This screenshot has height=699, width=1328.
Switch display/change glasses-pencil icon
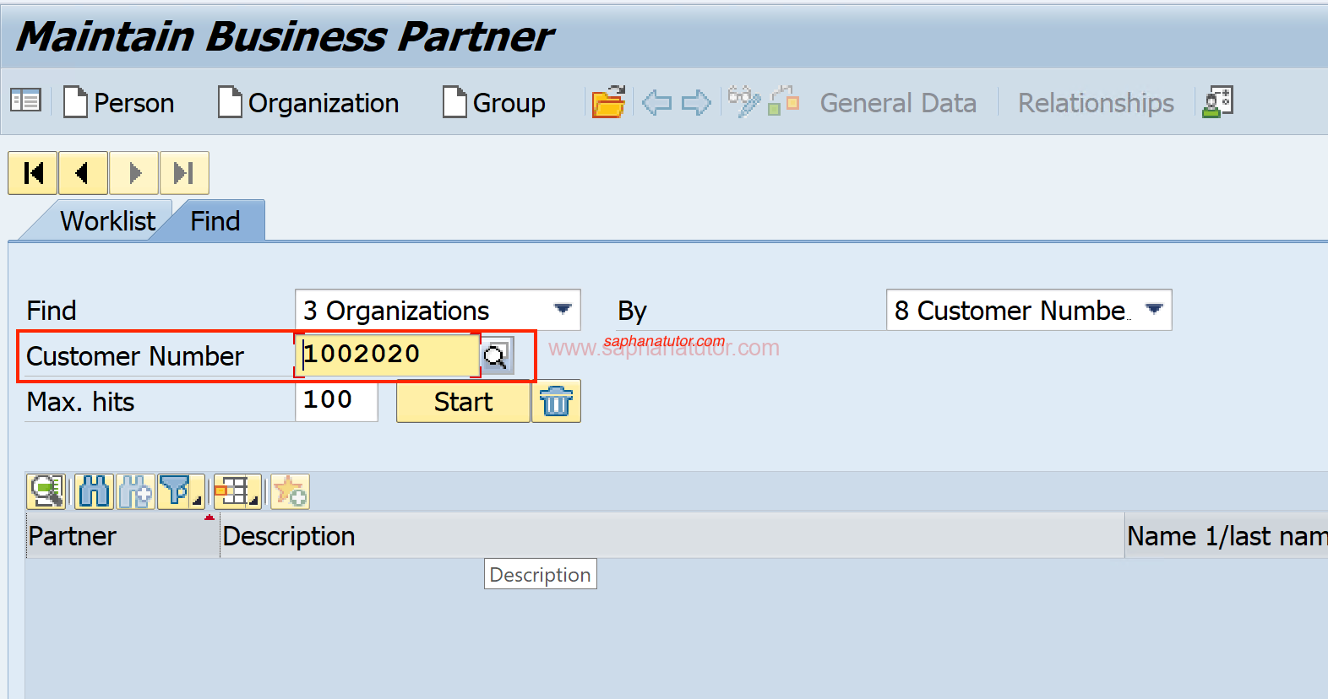(x=743, y=101)
